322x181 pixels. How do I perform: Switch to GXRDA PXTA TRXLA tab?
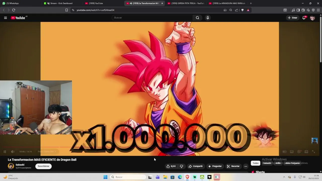tap(186, 3)
